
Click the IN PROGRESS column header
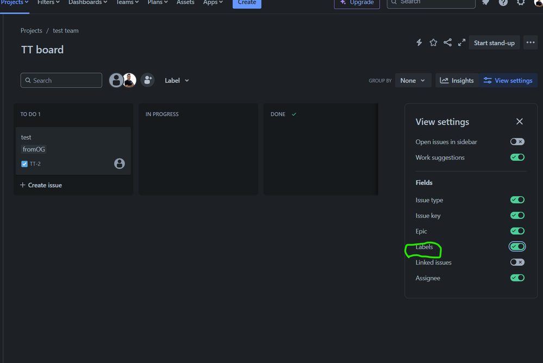(162, 114)
